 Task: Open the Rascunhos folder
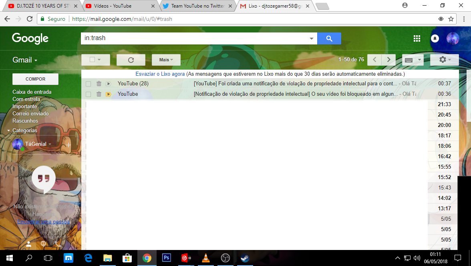25,121
